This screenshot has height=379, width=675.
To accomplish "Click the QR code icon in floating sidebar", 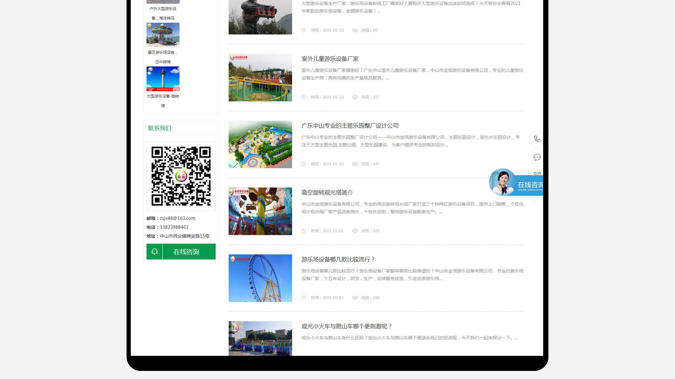I will (537, 173).
